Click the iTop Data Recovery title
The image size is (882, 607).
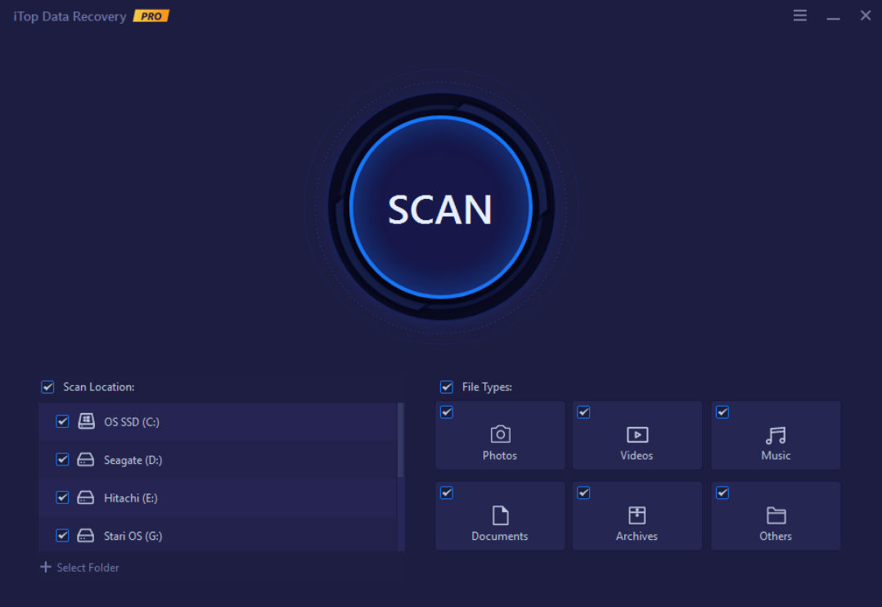[x=70, y=16]
